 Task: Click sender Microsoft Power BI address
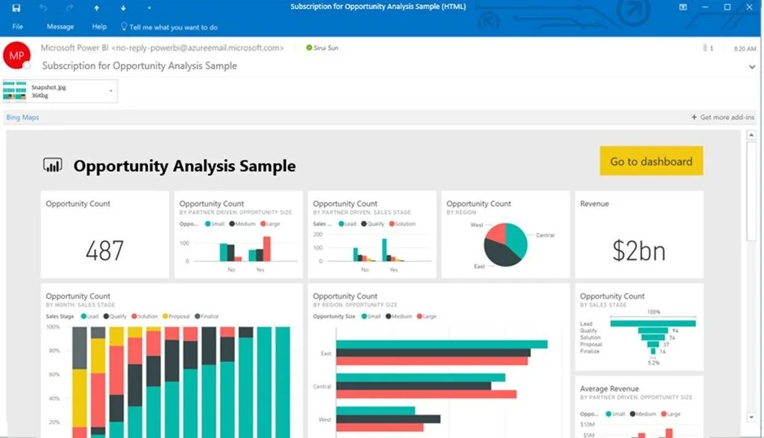click(162, 48)
